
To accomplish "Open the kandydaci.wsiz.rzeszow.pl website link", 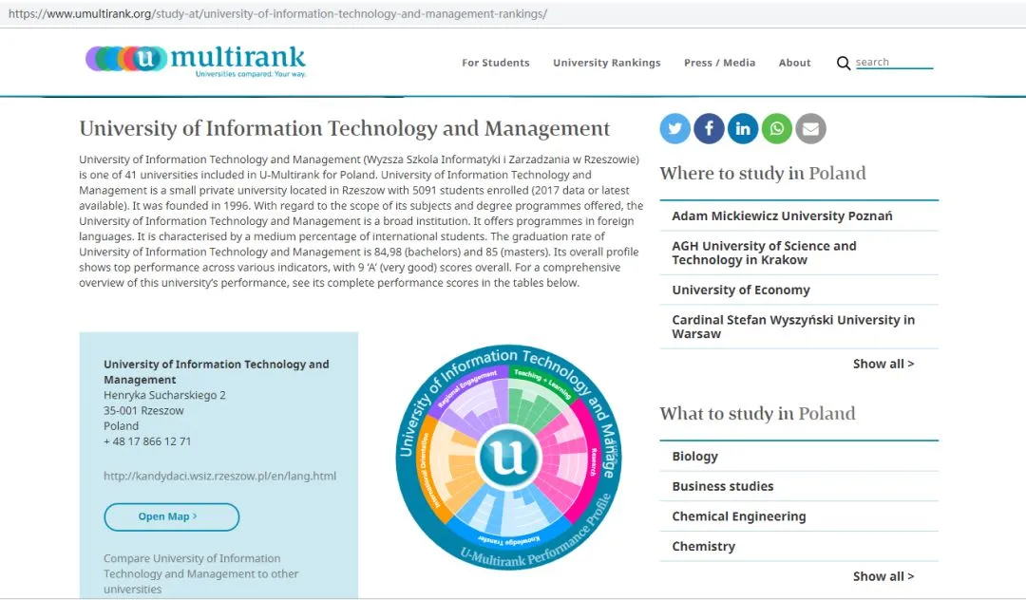I will (x=219, y=476).
